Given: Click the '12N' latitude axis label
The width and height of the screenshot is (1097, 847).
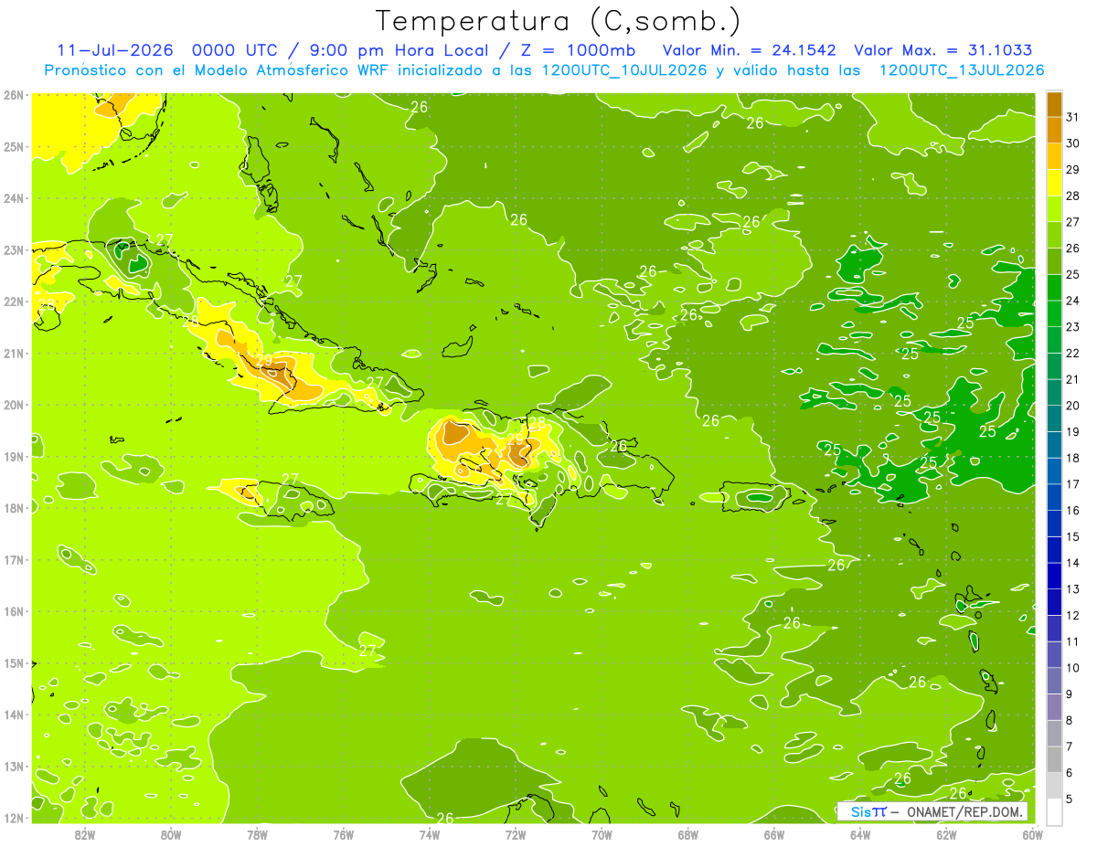Looking at the screenshot, I should click(14, 818).
